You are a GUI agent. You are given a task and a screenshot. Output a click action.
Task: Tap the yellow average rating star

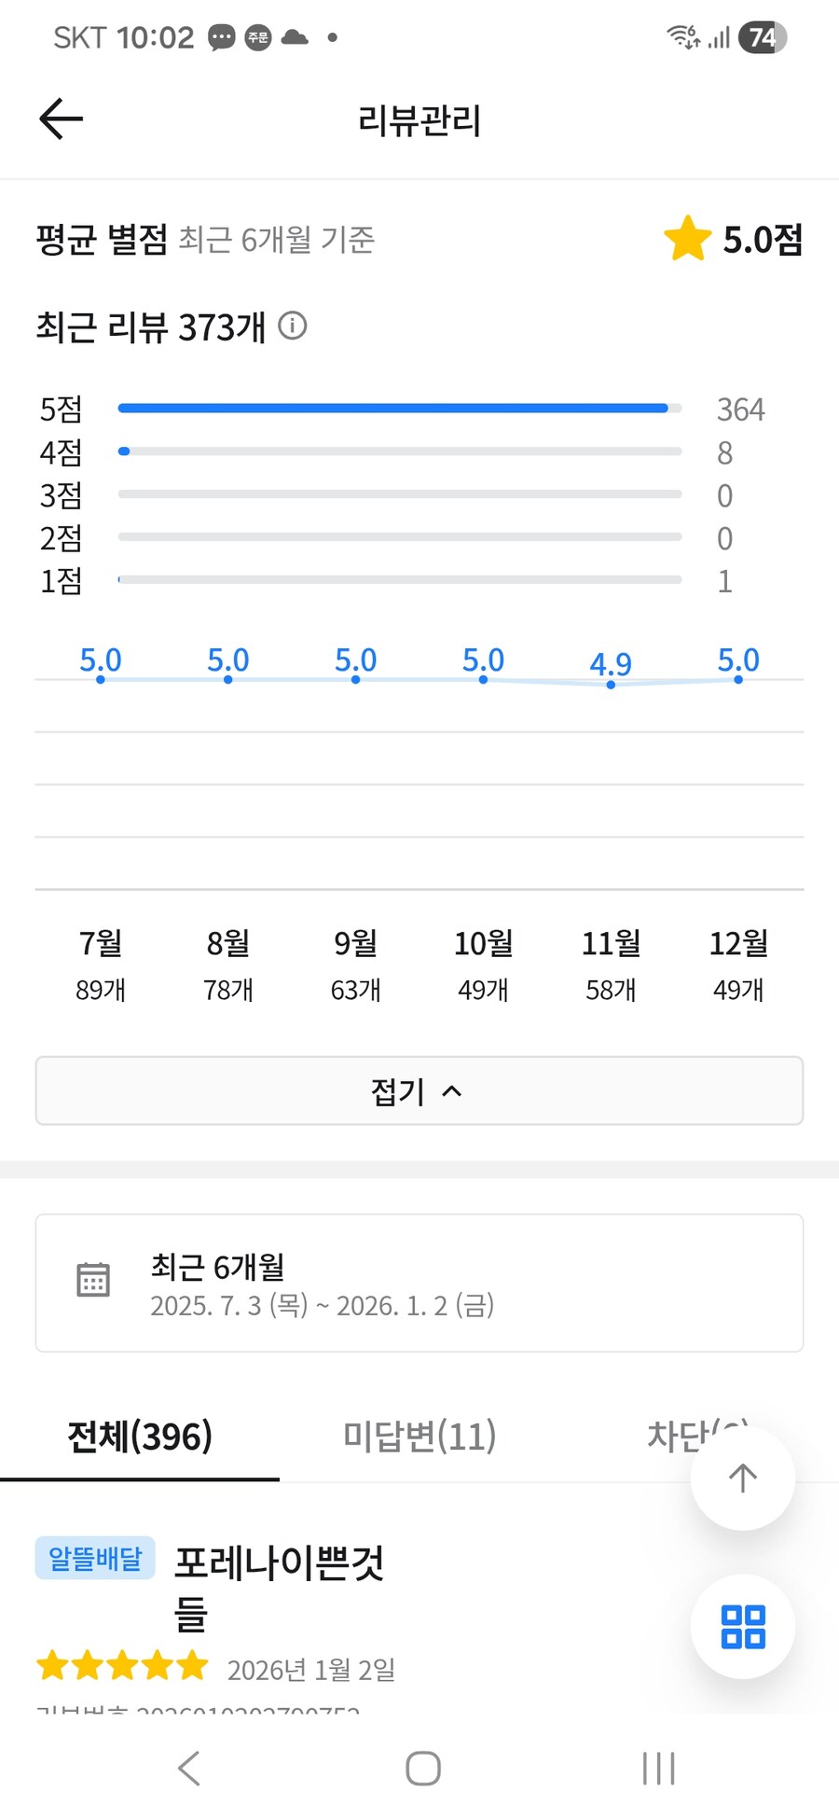(688, 239)
